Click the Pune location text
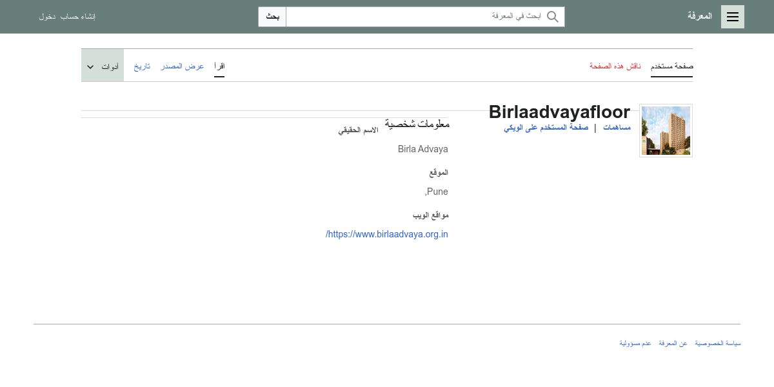The width and height of the screenshot is (774, 387). pyautogui.click(x=437, y=192)
